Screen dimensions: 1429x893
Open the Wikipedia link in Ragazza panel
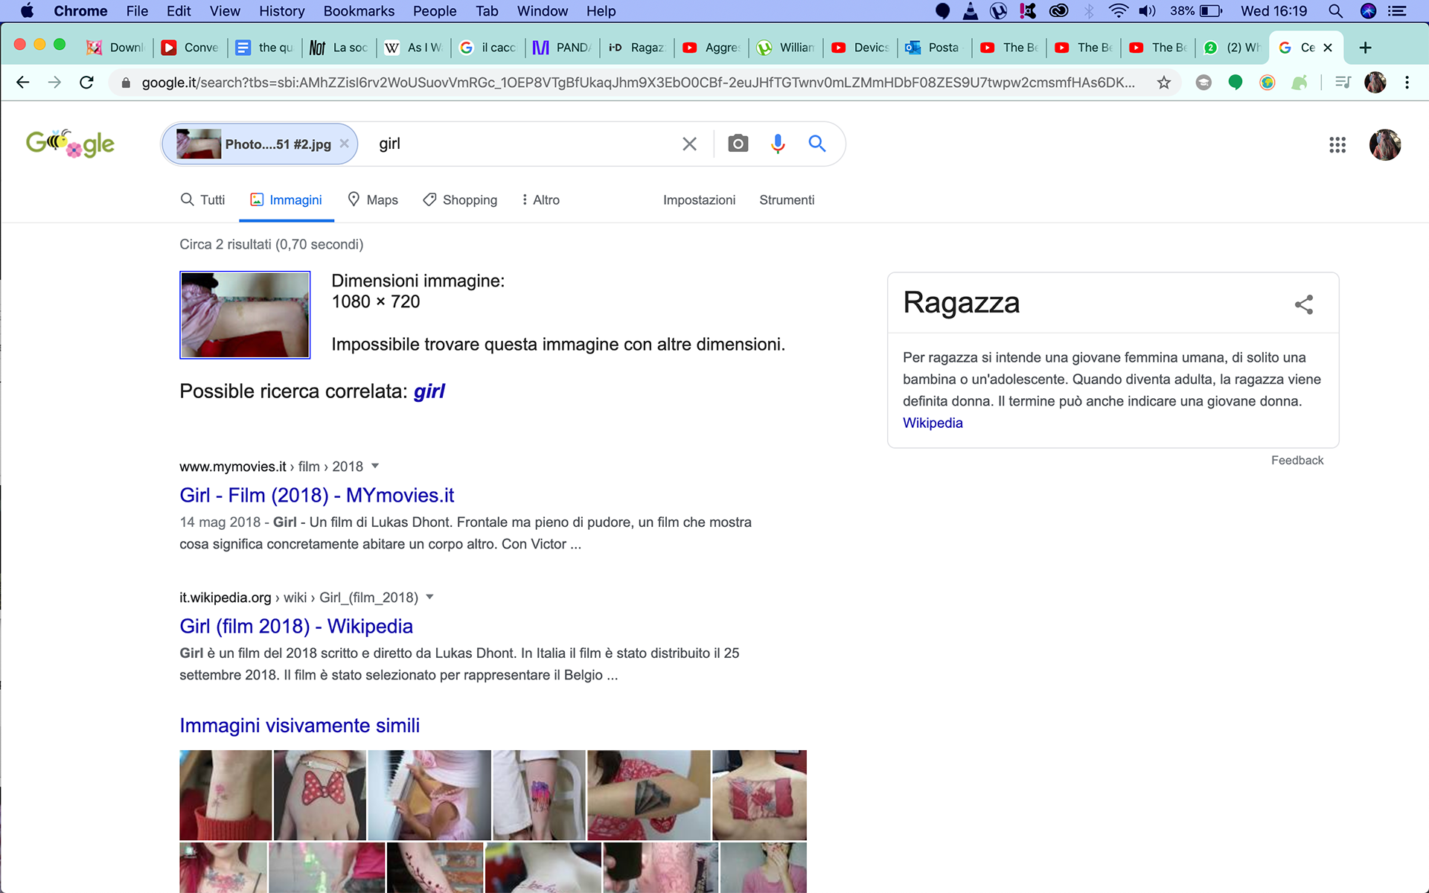pyautogui.click(x=933, y=423)
